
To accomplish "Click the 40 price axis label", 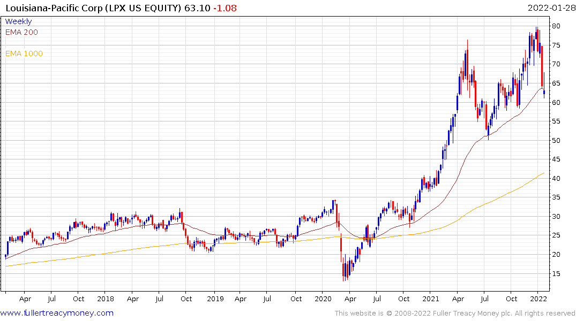I will 556,178.
